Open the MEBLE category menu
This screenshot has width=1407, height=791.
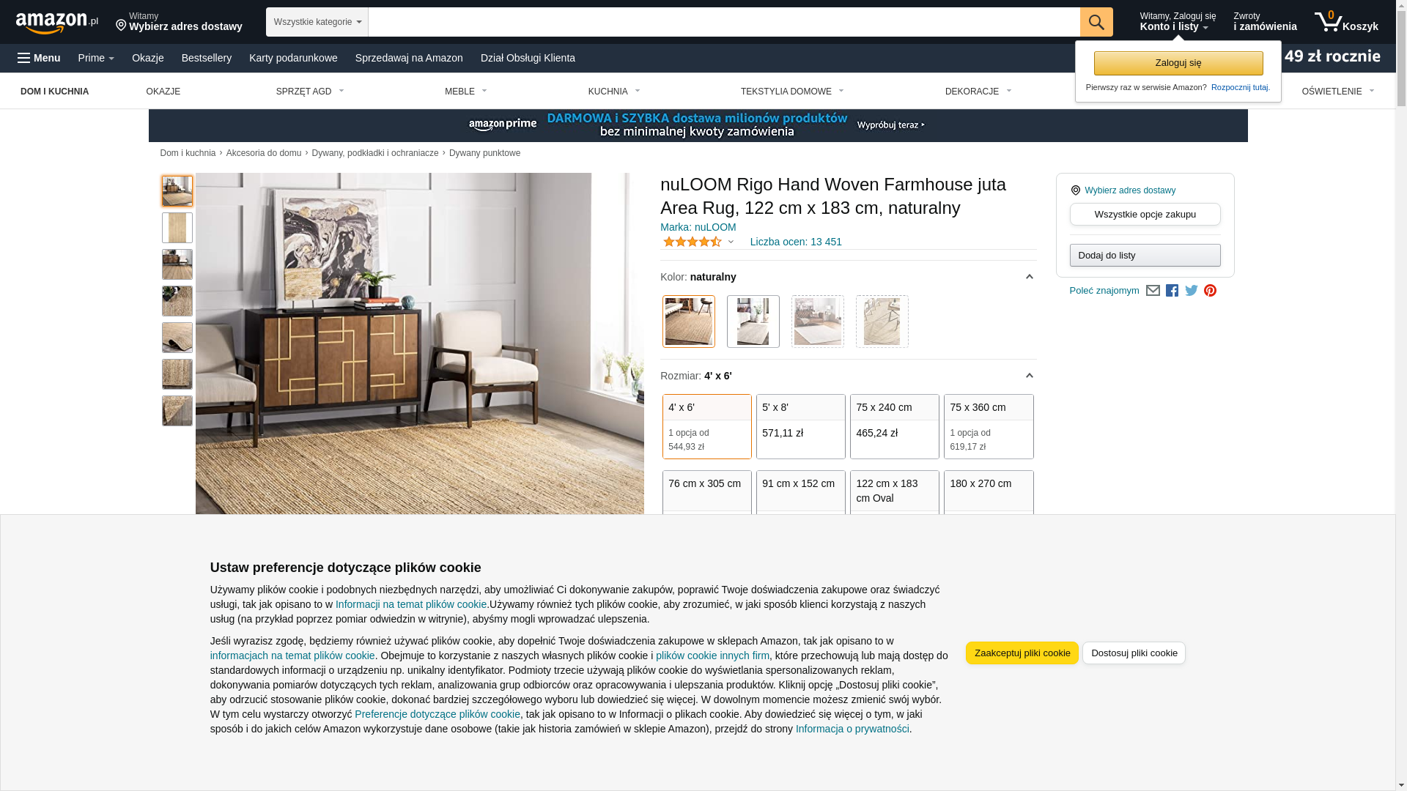coord(465,92)
